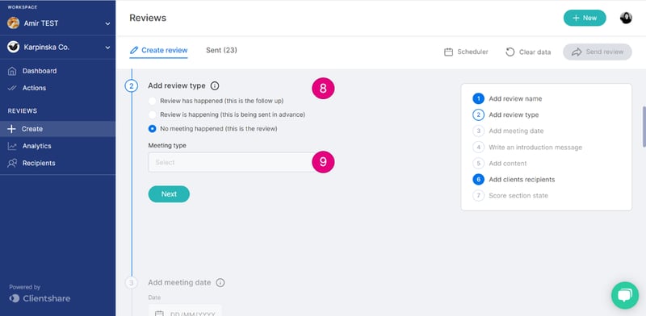Viewport: 646px width, 316px height.
Task: Select 'Review has happened' radio option
Action: (153, 101)
